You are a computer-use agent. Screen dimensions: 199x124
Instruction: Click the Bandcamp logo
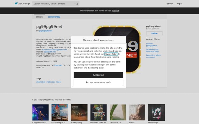pyautogui.click(x=22, y=4)
